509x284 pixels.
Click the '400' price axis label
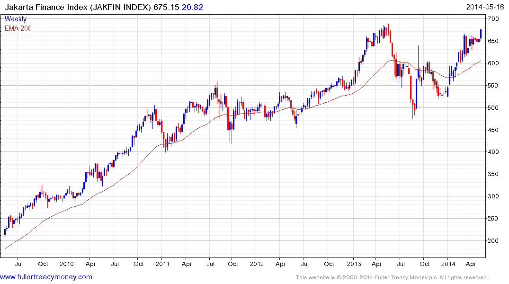[493, 152]
